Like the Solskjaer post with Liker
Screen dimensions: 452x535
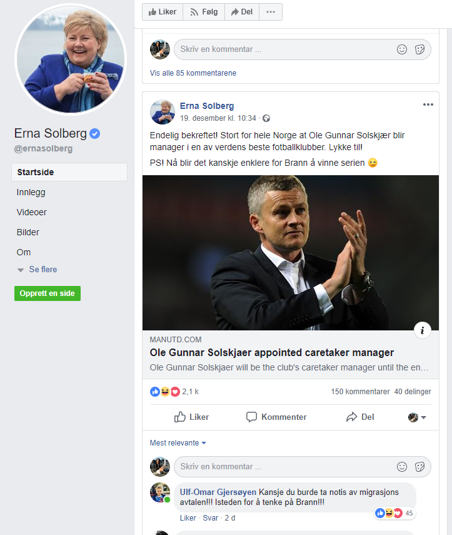coord(191,417)
